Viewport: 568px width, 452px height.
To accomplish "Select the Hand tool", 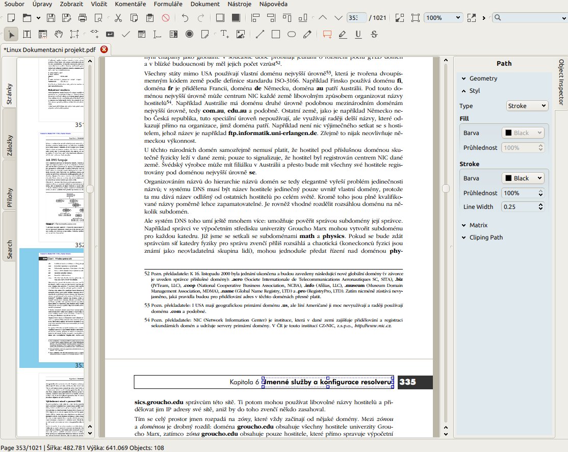I will coord(59,34).
